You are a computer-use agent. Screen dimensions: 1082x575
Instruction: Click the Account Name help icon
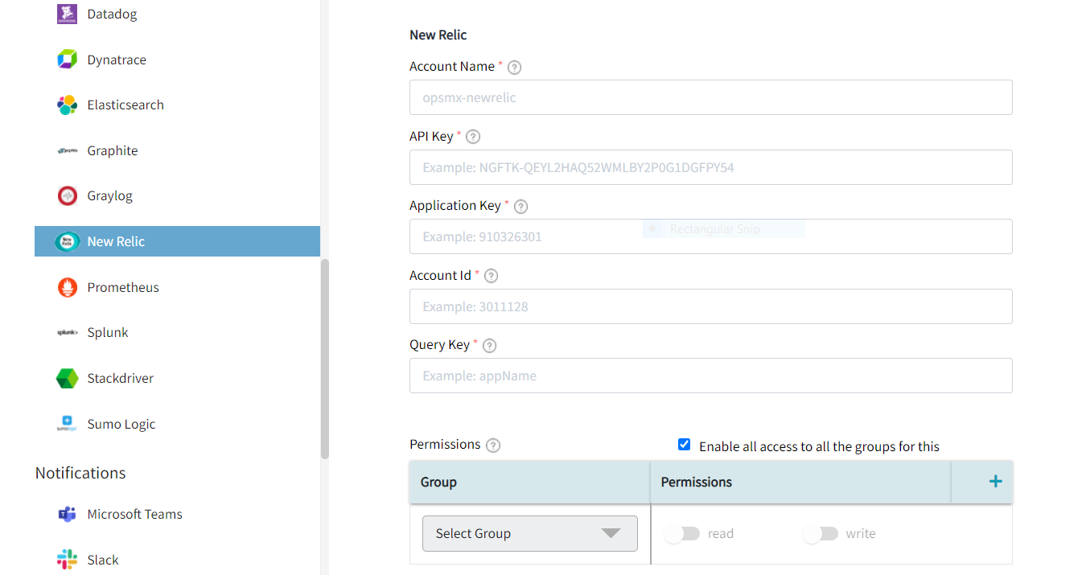click(514, 67)
